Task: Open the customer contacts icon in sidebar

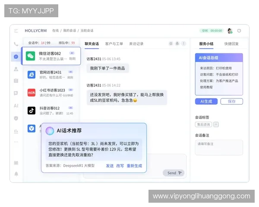Action: coord(16,69)
